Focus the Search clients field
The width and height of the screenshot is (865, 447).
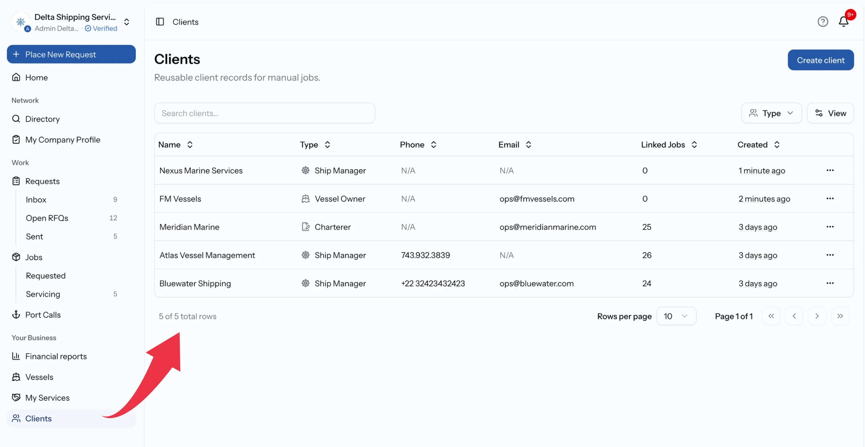coord(265,113)
